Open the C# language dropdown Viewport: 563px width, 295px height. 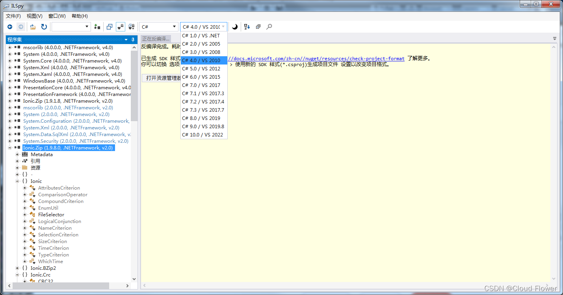coord(159,26)
